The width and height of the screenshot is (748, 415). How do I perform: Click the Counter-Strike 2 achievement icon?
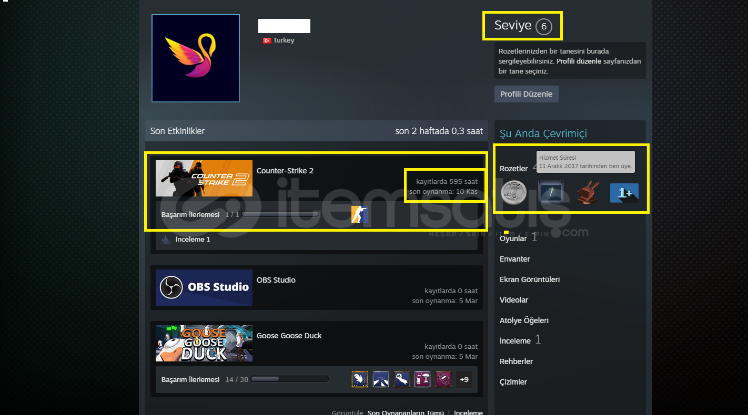click(x=360, y=214)
